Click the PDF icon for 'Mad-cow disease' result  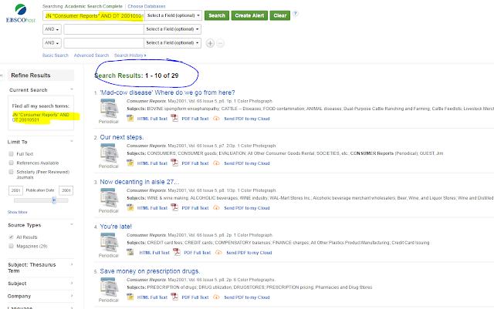pos(174,119)
